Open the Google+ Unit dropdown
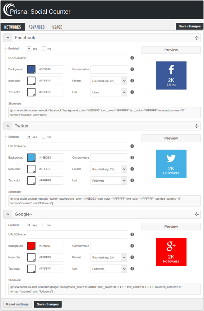 pos(109,269)
